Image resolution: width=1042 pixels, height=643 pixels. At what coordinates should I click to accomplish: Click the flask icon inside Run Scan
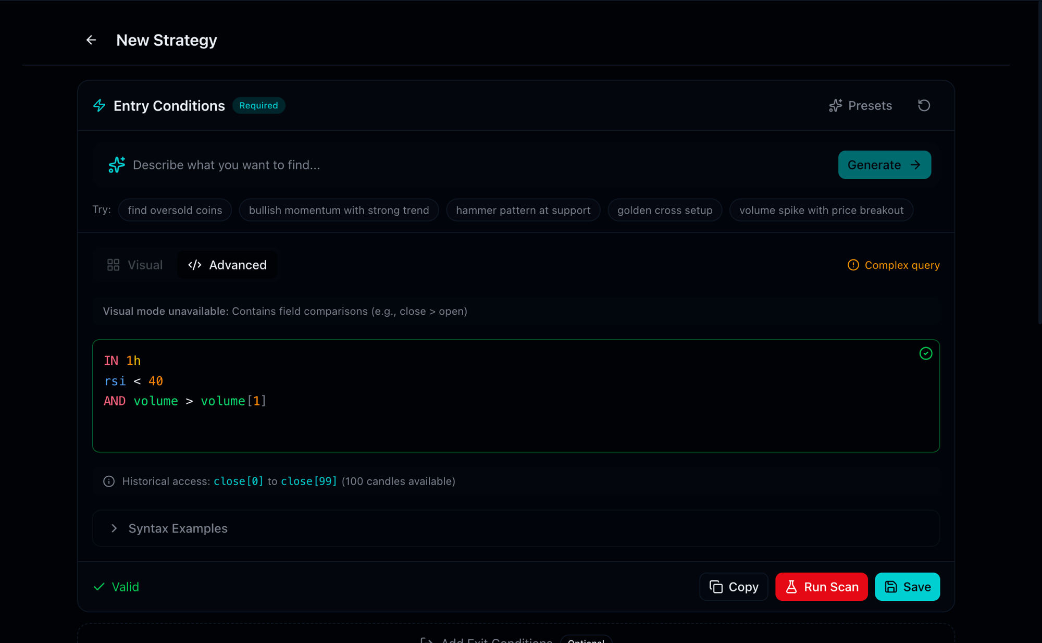[x=791, y=587]
